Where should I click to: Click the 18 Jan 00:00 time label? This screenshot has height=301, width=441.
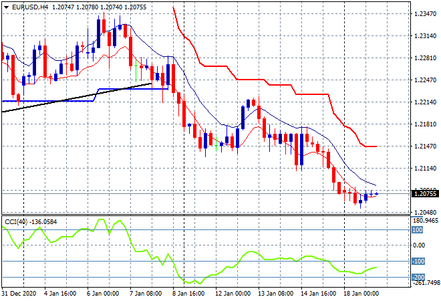tap(361, 294)
